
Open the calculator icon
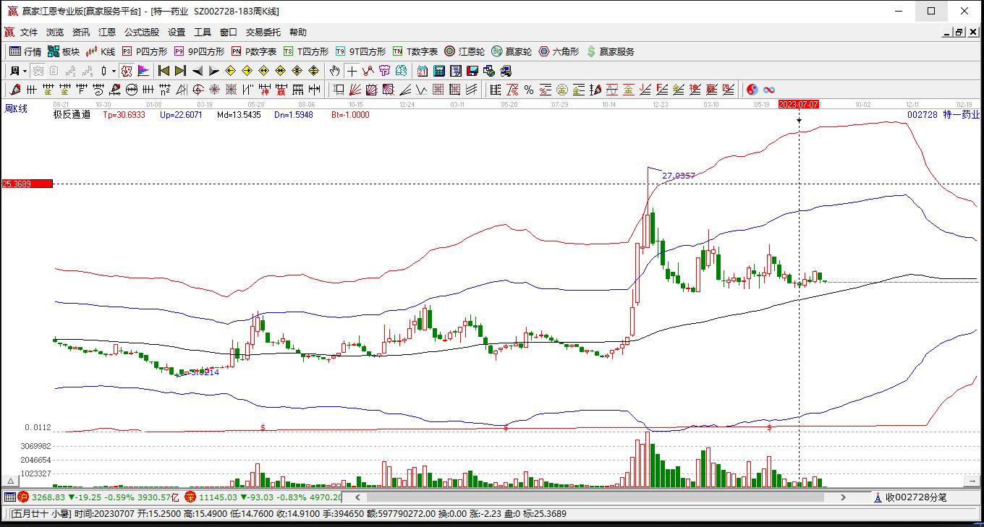[x=439, y=71]
